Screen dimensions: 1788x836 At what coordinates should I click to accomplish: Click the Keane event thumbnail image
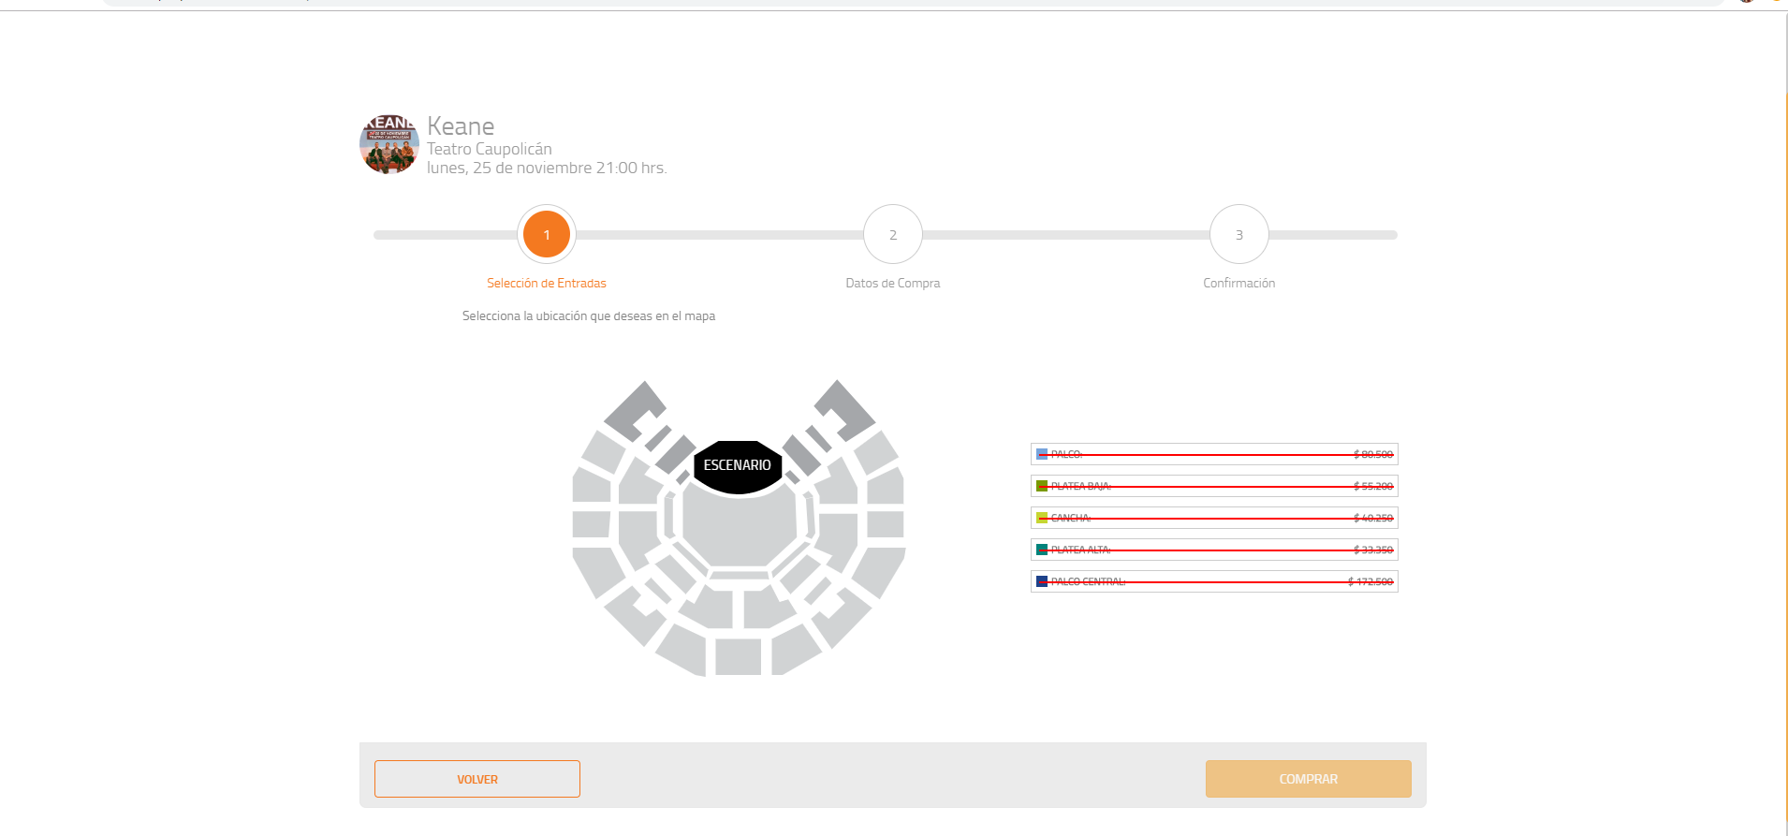388,145
